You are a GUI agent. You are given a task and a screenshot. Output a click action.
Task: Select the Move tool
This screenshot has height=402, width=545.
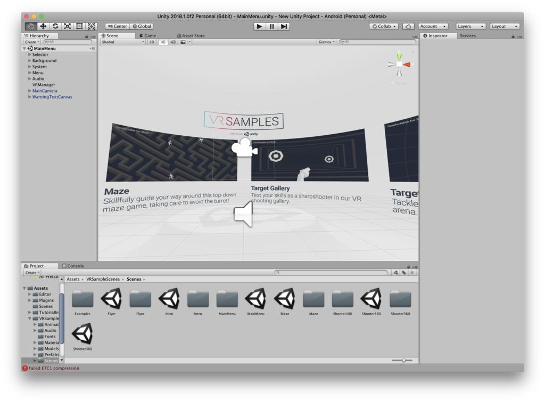[43, 26]
